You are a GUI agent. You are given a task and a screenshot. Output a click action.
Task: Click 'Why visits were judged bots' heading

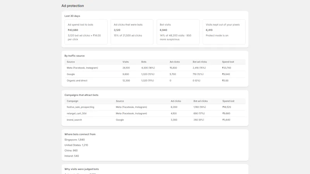click(x=82, y=169)
